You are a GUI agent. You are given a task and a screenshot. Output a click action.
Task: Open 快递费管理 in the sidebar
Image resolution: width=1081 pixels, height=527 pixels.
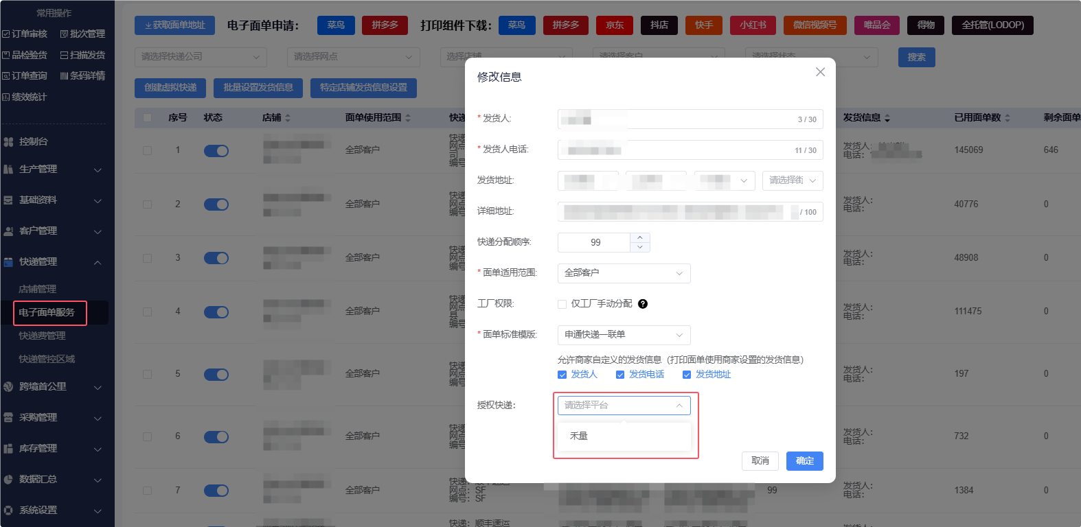point(43,336)
